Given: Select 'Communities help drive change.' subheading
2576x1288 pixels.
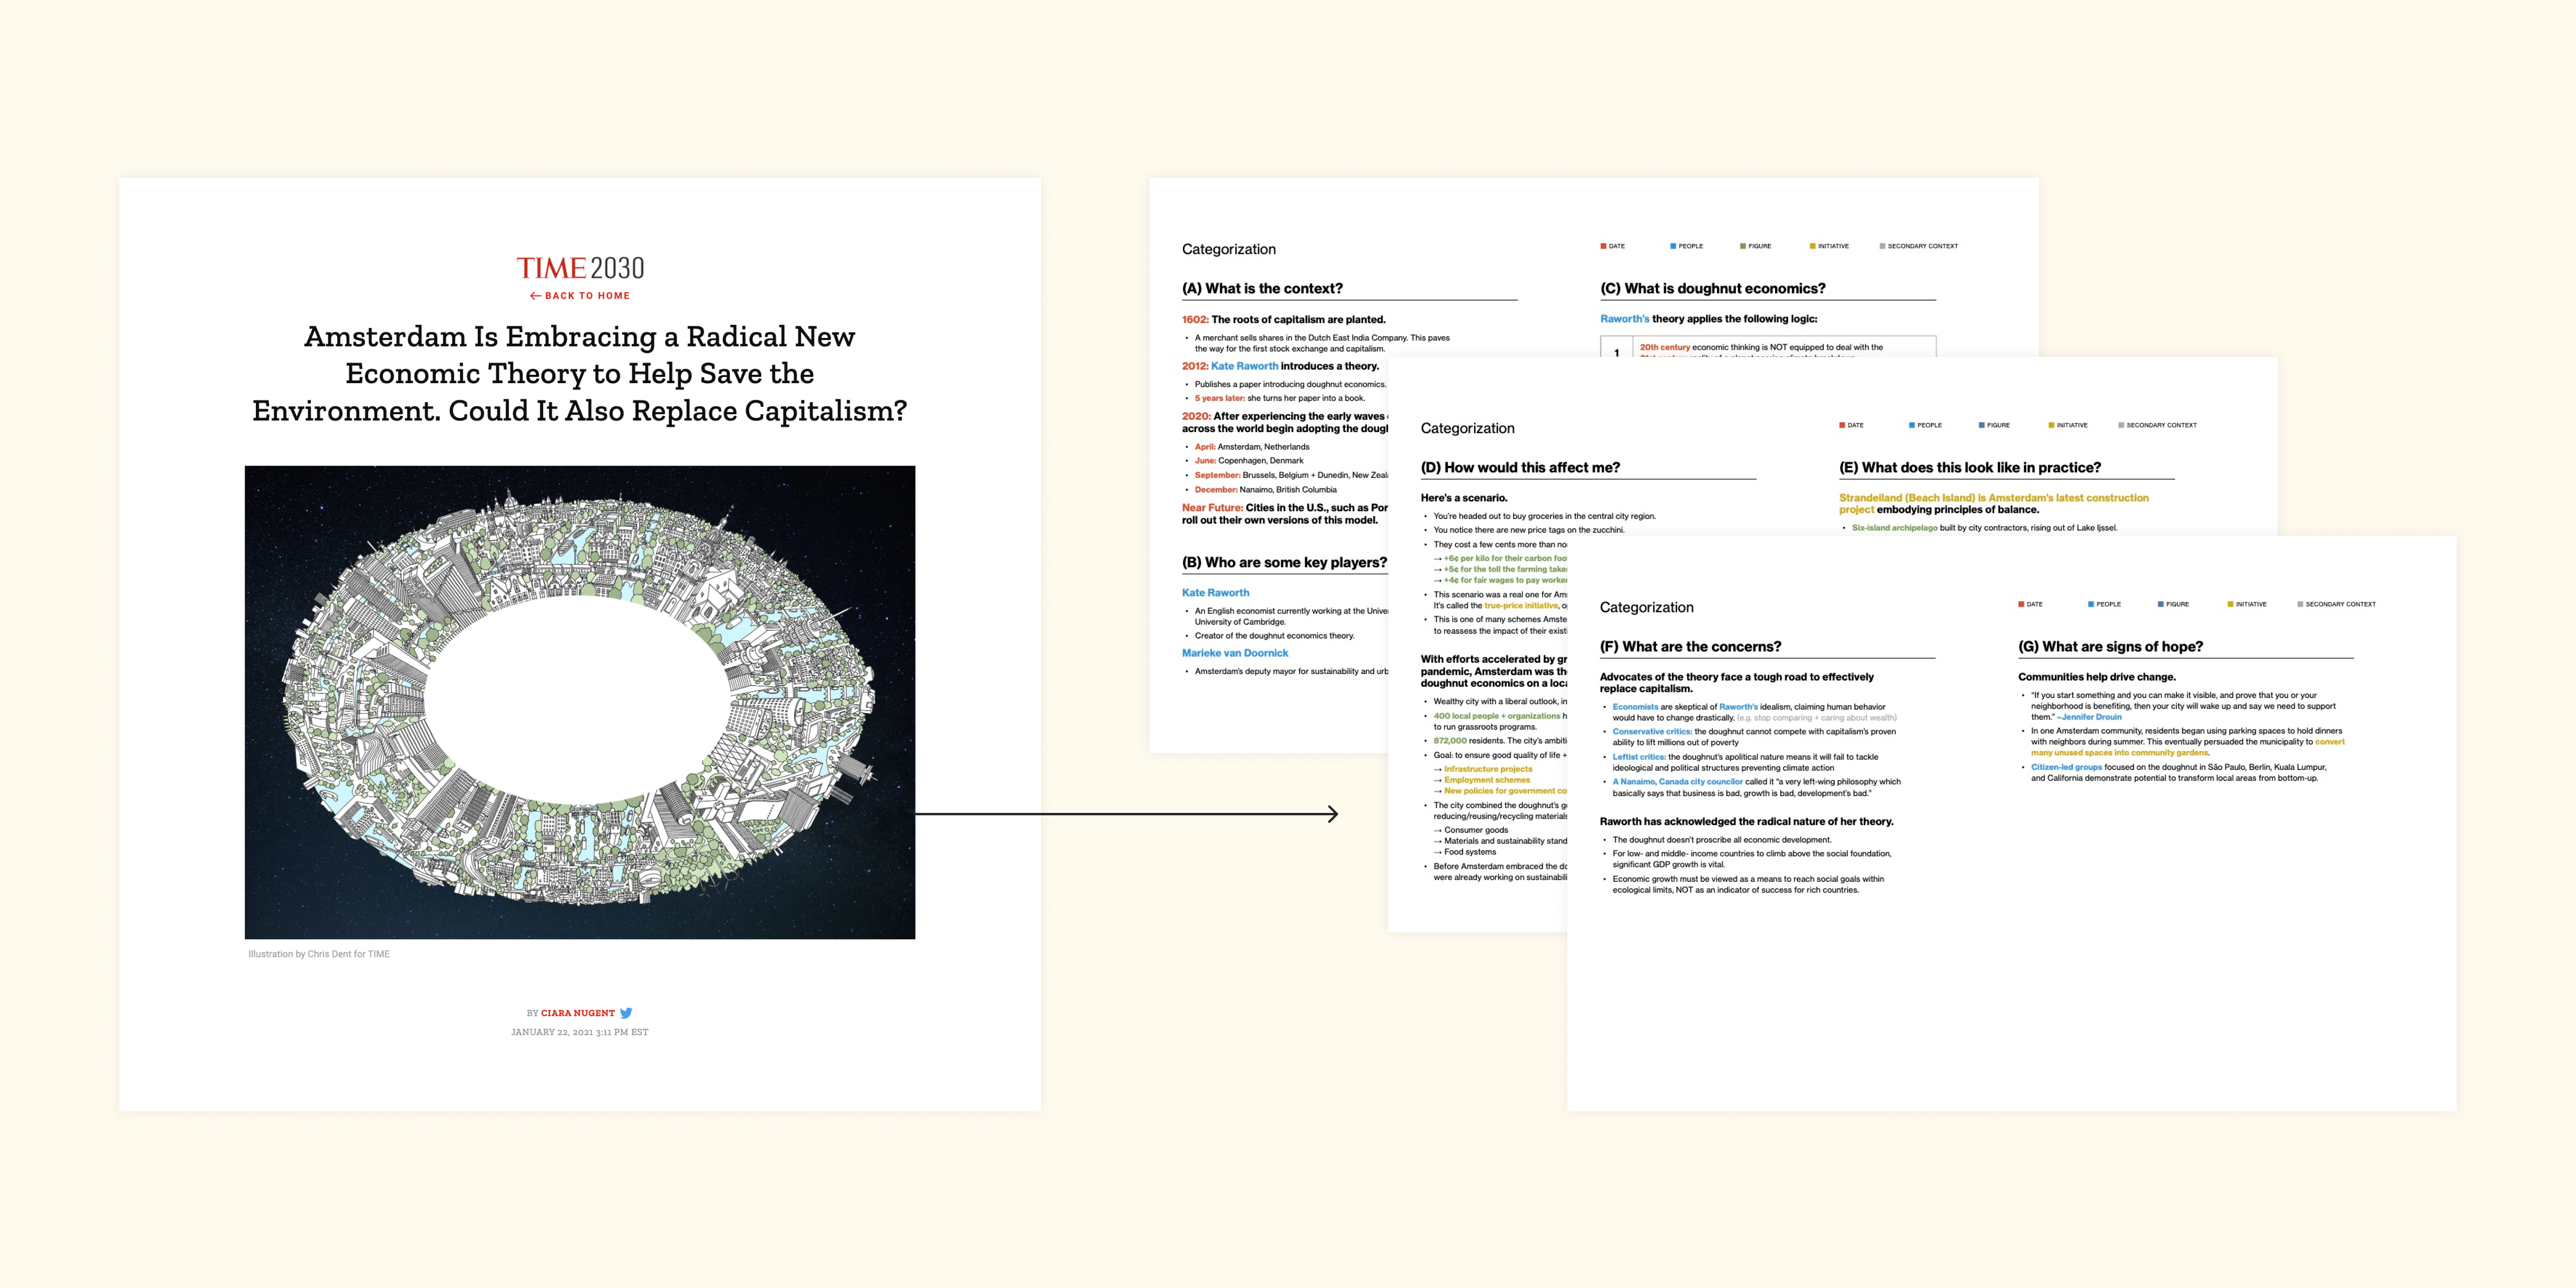Looking at the screenshot, I should 2096,677.
